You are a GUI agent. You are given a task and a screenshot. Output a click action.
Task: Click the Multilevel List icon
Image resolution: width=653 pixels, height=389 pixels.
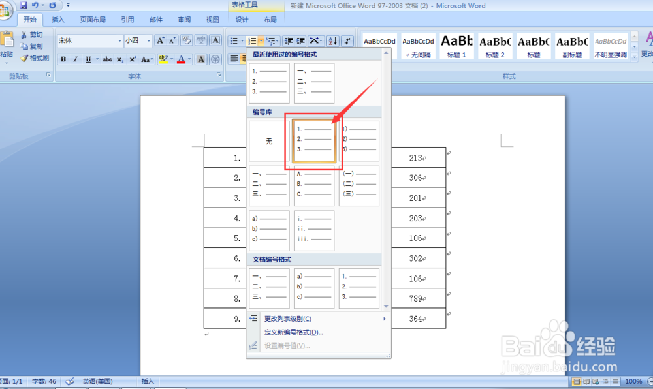coord(271,40)
